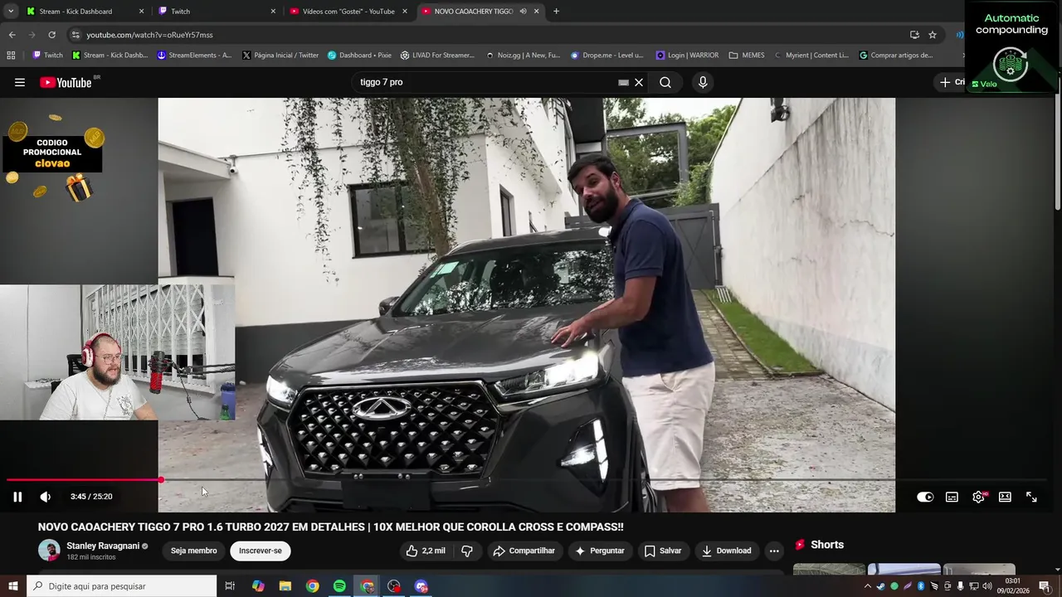
Task: Click the magnifier search button
Action: 665,82
